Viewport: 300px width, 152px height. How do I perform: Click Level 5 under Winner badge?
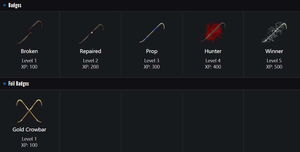pyautogui.click(x=274, y=61)
